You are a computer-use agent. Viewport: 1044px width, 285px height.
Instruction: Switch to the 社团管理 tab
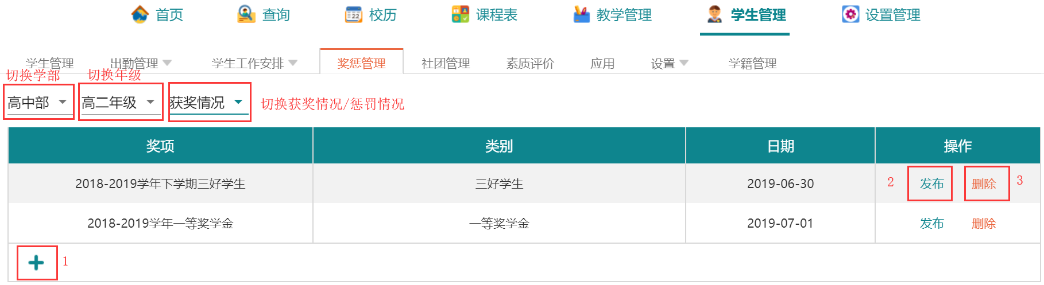[x=446, y=63]
